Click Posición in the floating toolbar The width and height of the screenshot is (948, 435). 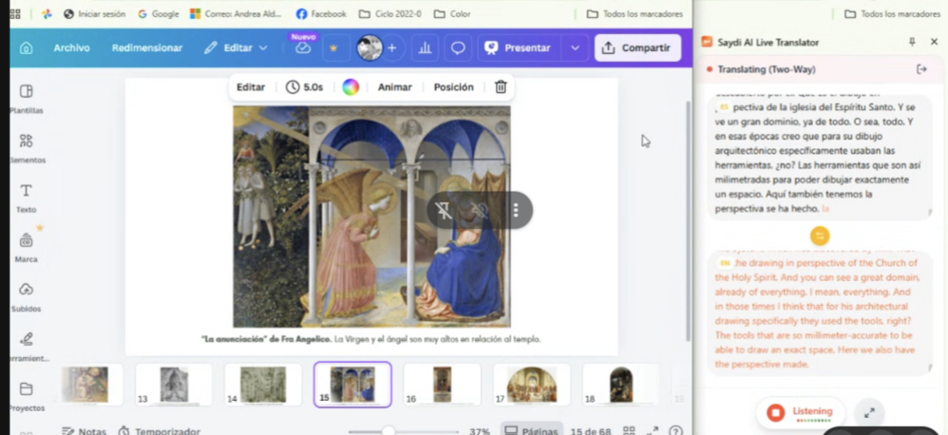coord(453,87)
